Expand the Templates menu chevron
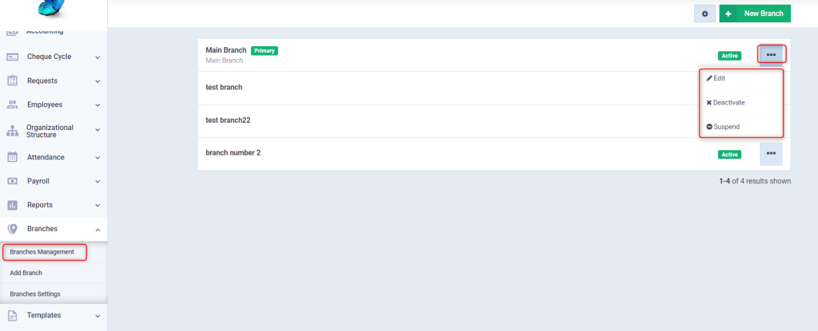Image resolution: width=818 pixels, height=331 pixels. click(x=97, y=316)
